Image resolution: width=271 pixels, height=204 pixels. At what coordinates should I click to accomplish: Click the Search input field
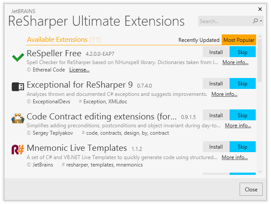224,21
